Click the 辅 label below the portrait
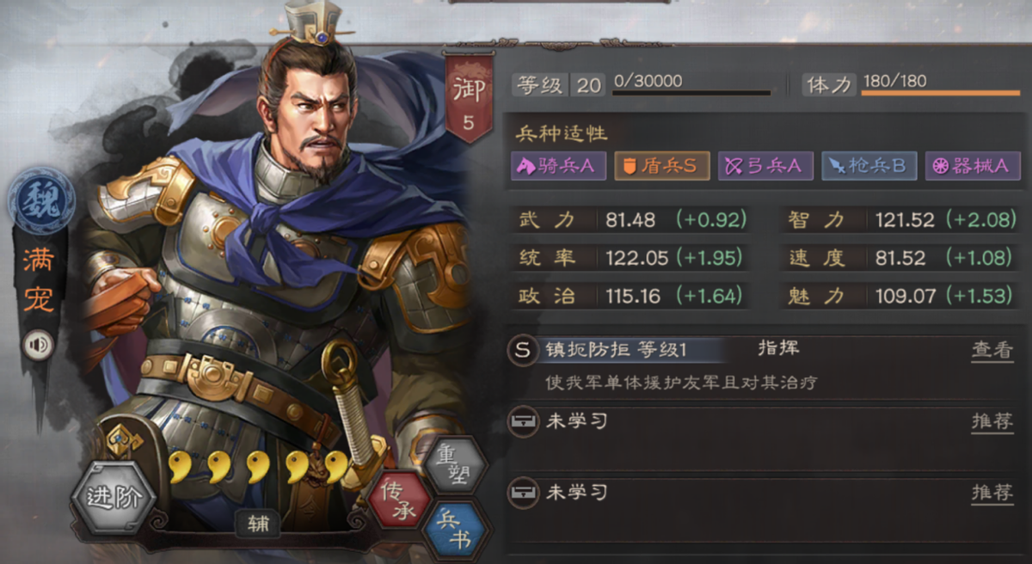The image size is (1032, 564). (x=256, y=524)
